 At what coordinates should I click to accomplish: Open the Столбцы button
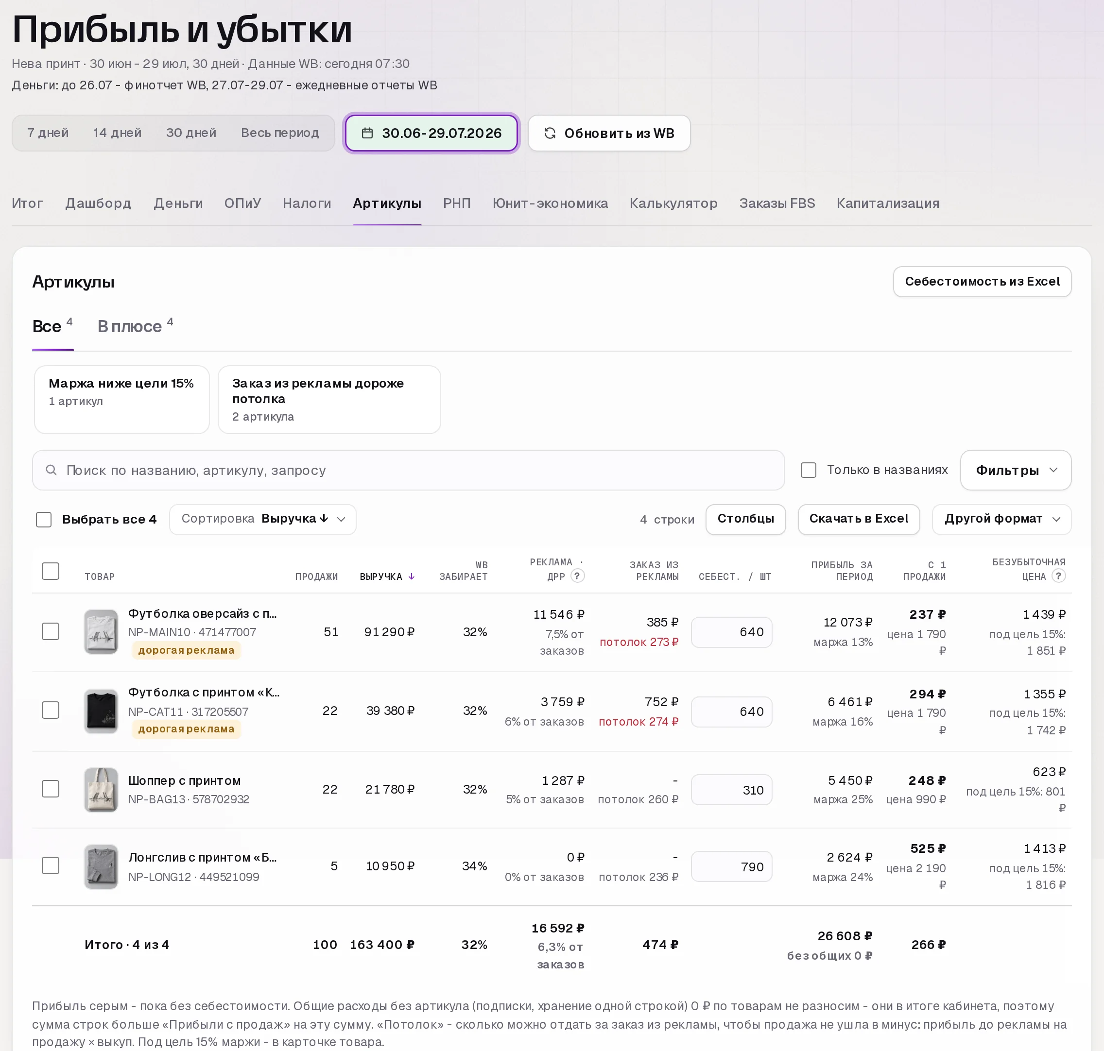746,519
